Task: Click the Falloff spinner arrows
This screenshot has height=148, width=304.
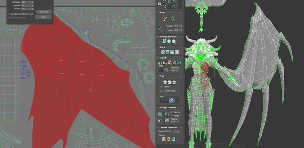Action: pyautogui.click(x=181, y=30)
